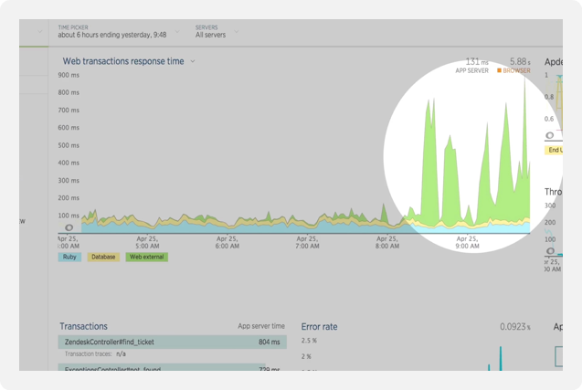The height and width of the screenshot is (390, 582).
Task: Toggle the Database legend series
Action: point(103,257)
